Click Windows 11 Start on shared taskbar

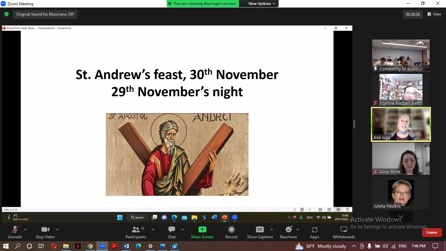pyautogui.click(x=120, y=217)
